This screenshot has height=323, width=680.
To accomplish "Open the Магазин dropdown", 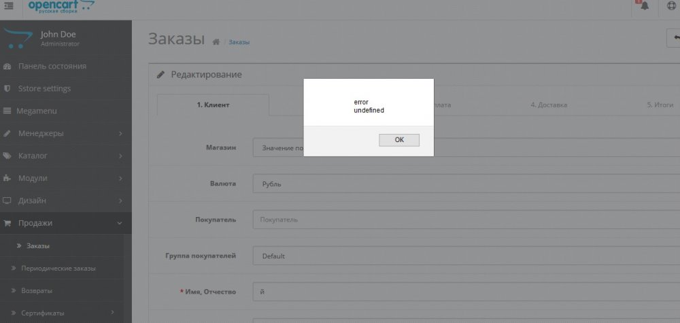I will tap(466, 148).
